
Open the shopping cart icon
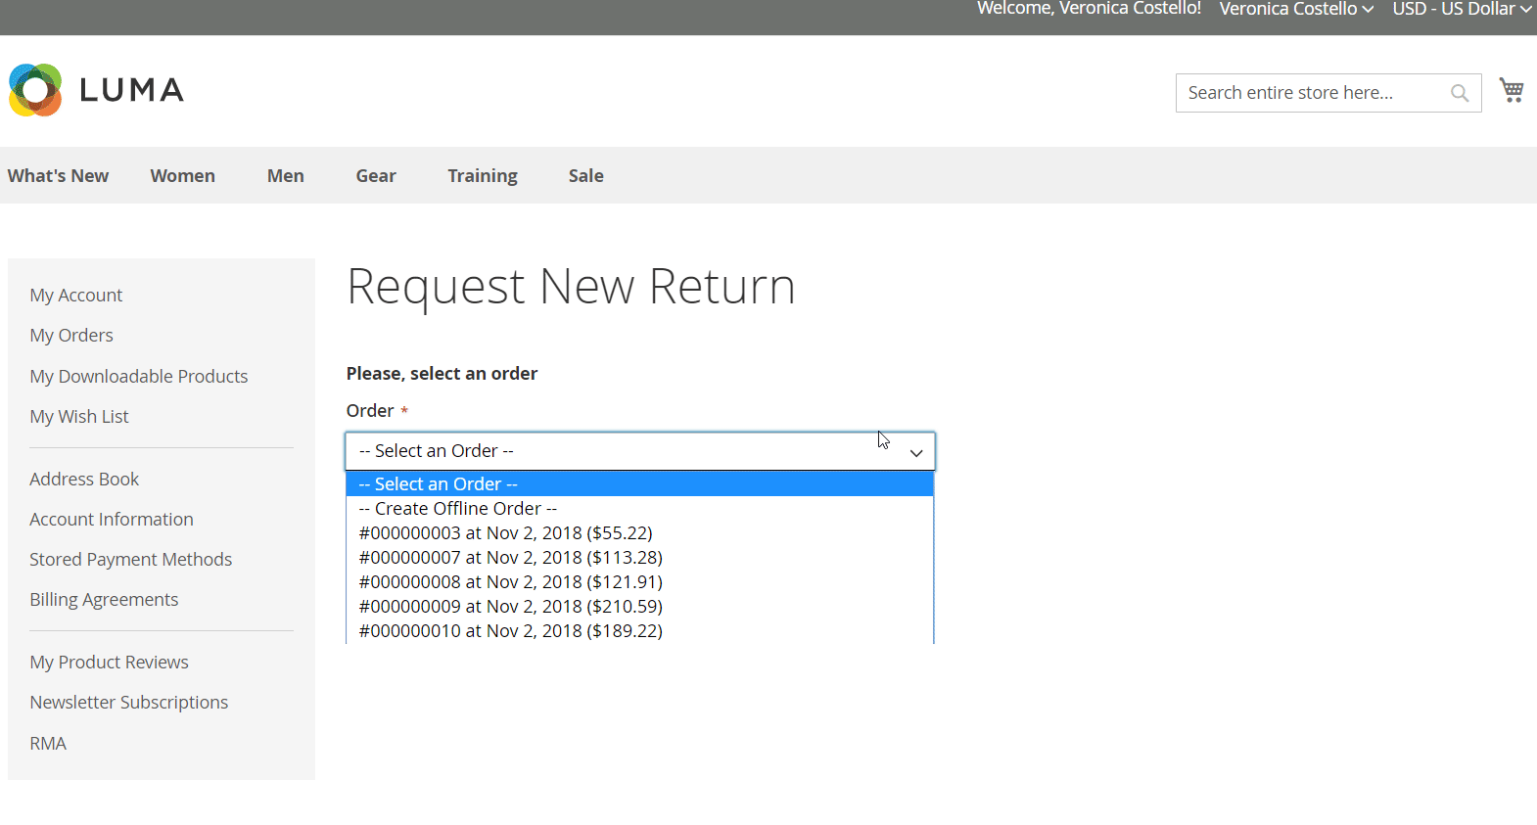click(1512, 90)
